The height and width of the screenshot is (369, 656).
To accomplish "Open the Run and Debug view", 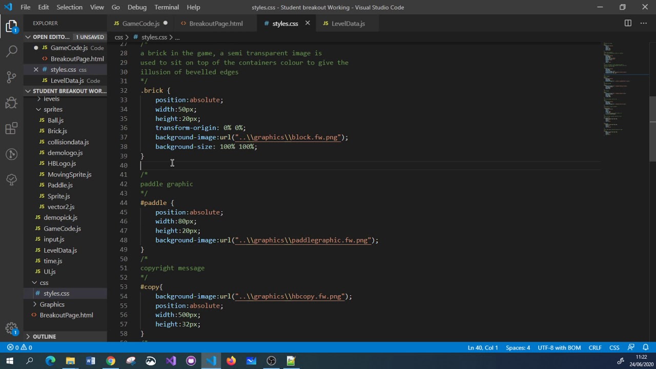I will tap(11, 102).
